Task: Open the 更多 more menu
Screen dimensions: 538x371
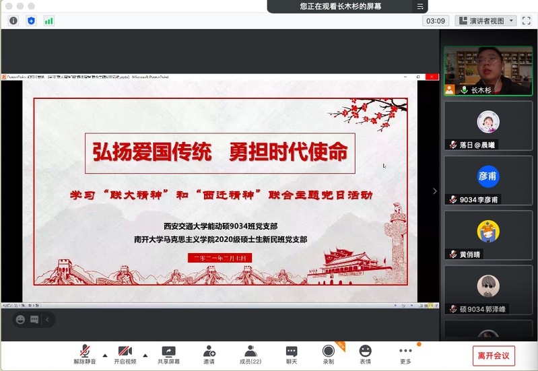Action: [x=405, y=355]
